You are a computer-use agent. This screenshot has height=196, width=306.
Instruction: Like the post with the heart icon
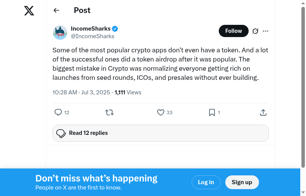pyautogui.click(x=161, y=112)
